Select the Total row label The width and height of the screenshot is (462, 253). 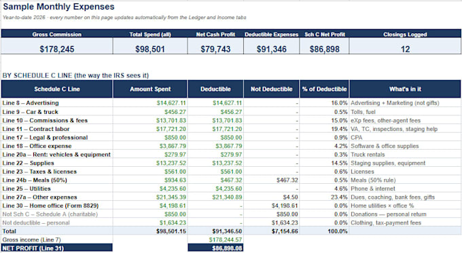[x=9, y=231]
